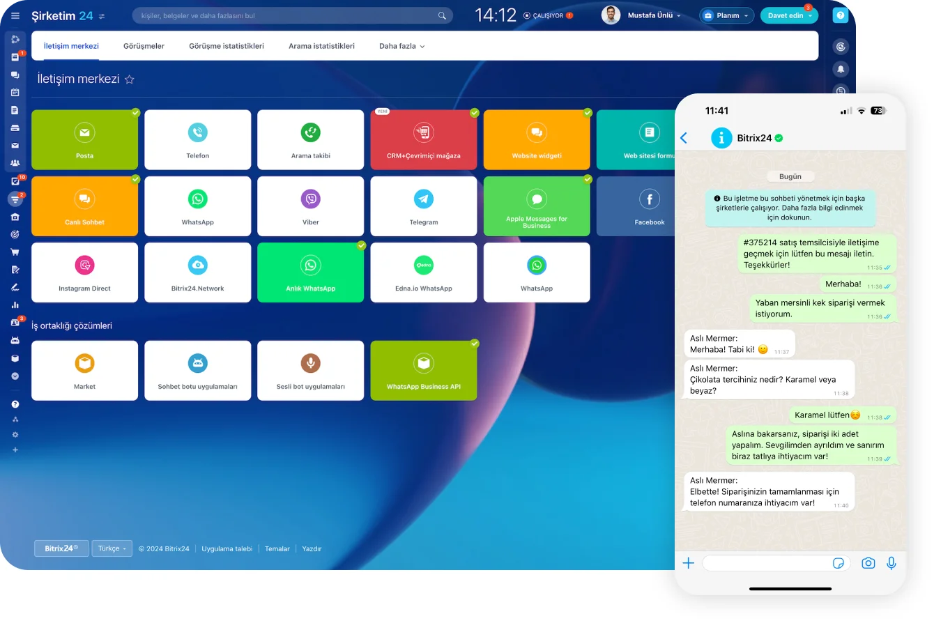Viewport: 934px width, 623px height.
Task: Tap the microphone icon in phone chat
Action: tap(891, 563)
